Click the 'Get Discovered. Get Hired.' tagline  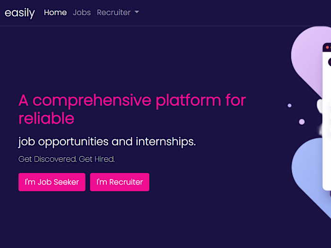67,159
